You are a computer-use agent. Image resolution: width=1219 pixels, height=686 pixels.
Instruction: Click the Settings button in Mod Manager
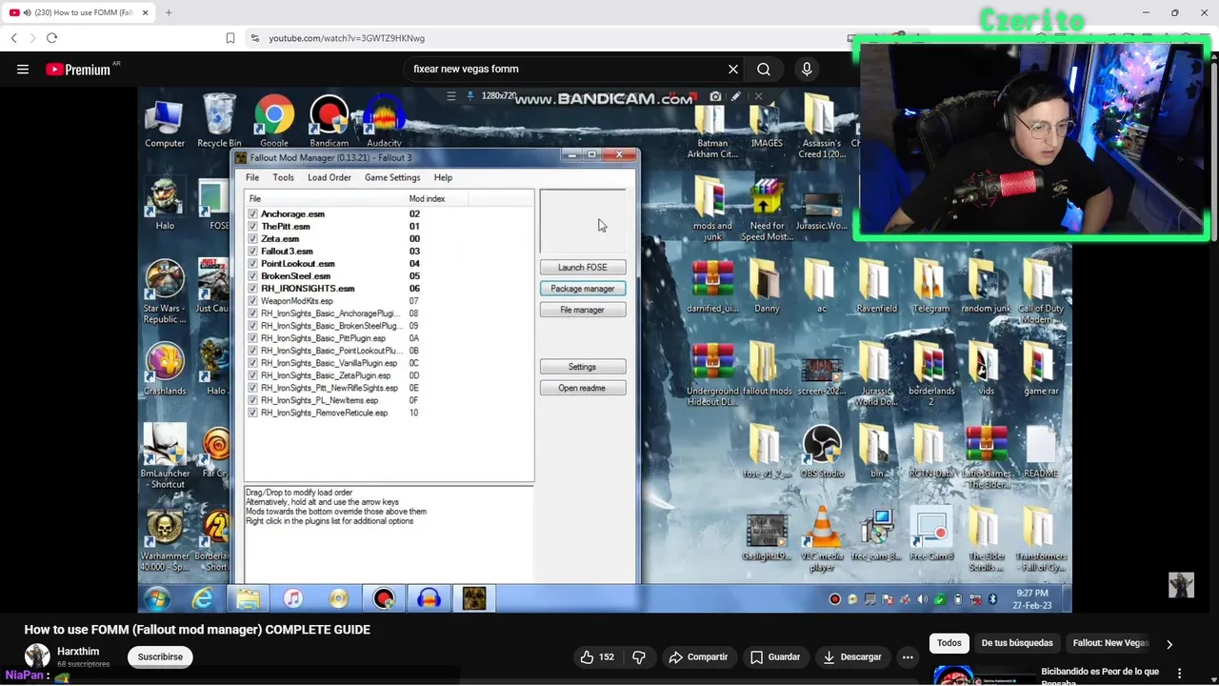(x=583, y=367)
